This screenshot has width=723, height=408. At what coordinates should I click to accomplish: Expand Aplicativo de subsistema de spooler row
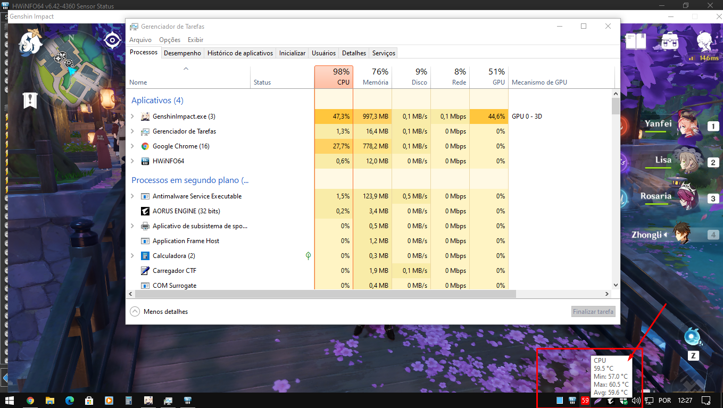pos(132,226)
